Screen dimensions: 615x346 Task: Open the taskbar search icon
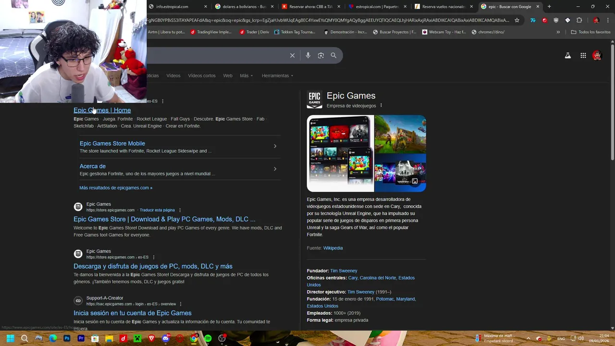25,338
